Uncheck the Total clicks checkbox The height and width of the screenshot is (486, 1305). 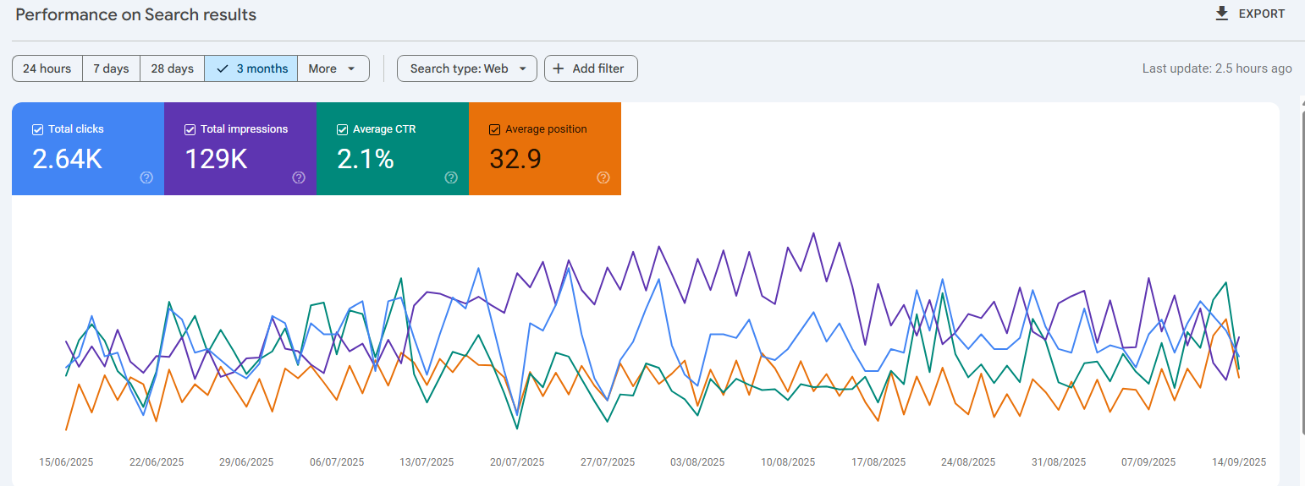(37, 129)
